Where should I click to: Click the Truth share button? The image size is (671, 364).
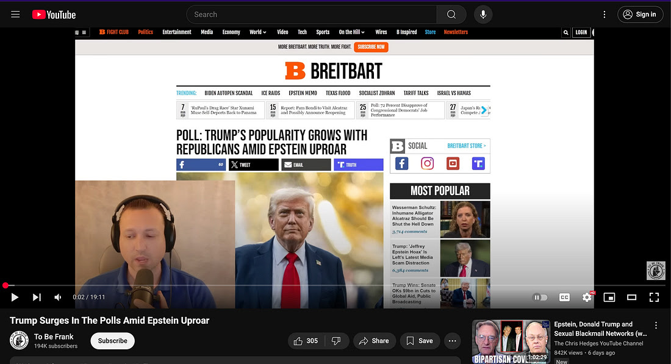tap(359, 165)
